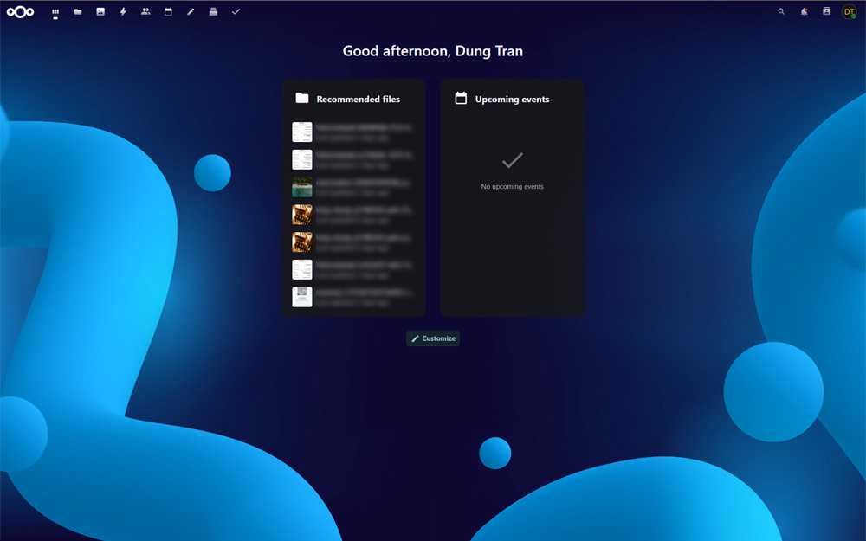The width and height of the screenshot is (866, 541).
Task: Open the teal beach photo file
Action: coord(352,187)
